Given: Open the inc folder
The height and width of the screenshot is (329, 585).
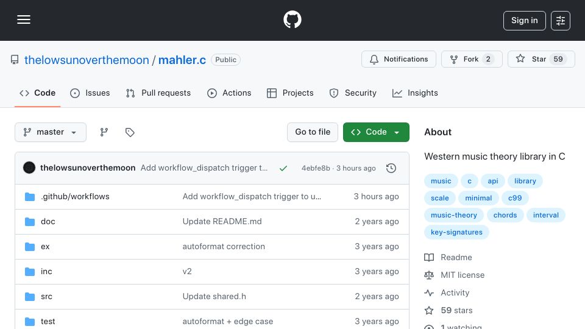Looking at the screenshot, I should [x=46, y=272].
